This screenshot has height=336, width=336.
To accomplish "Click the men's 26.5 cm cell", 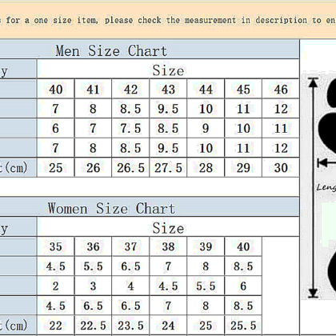I will click(130, 168).
